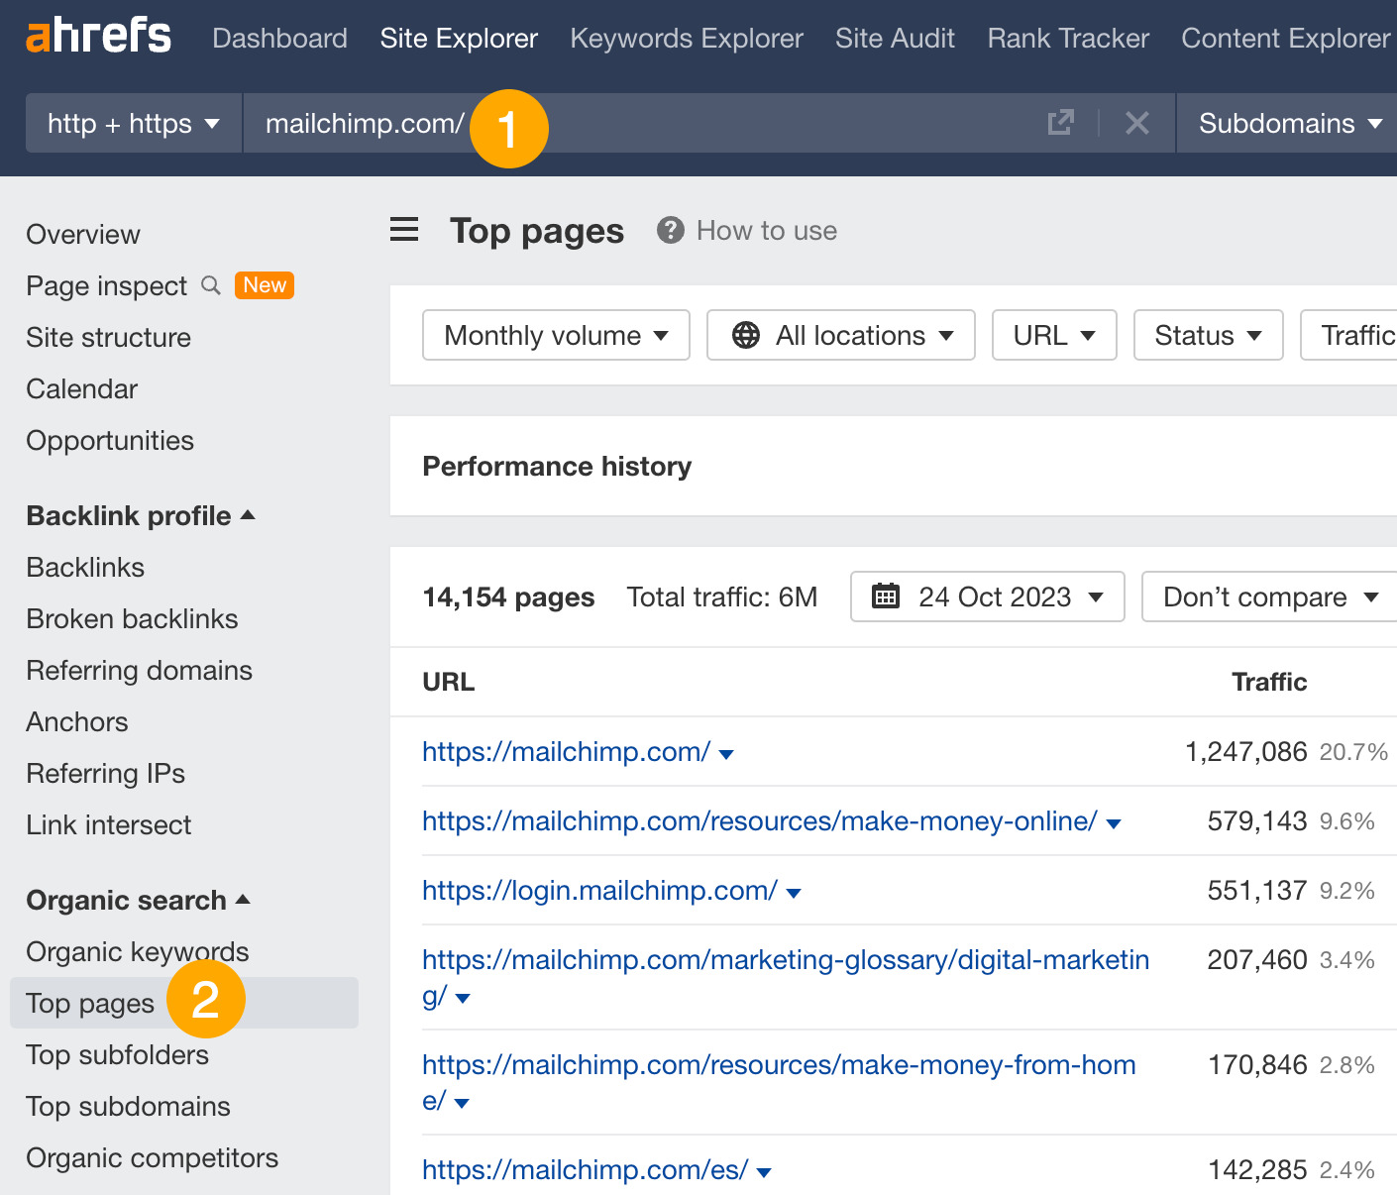Image resolution: width=1397 pixels, height=1195 pixels.
Task: Click the mailchimp.com search input field
Action: click(x=367, y=123)
